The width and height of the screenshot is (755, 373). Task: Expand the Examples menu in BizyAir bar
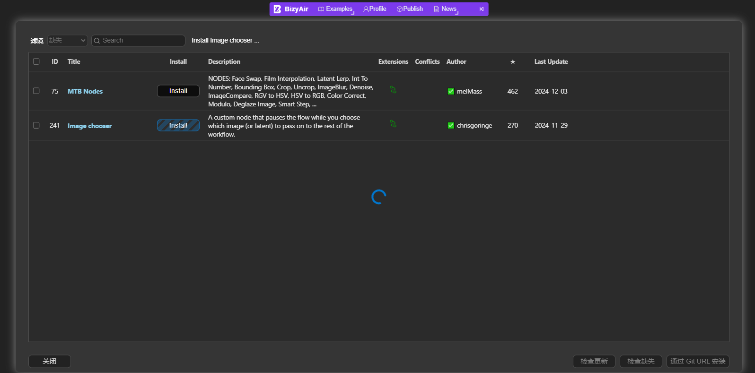335,9
